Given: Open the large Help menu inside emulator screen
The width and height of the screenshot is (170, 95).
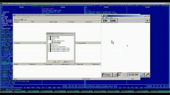Looking at the screenshot, I should (113, 21).
